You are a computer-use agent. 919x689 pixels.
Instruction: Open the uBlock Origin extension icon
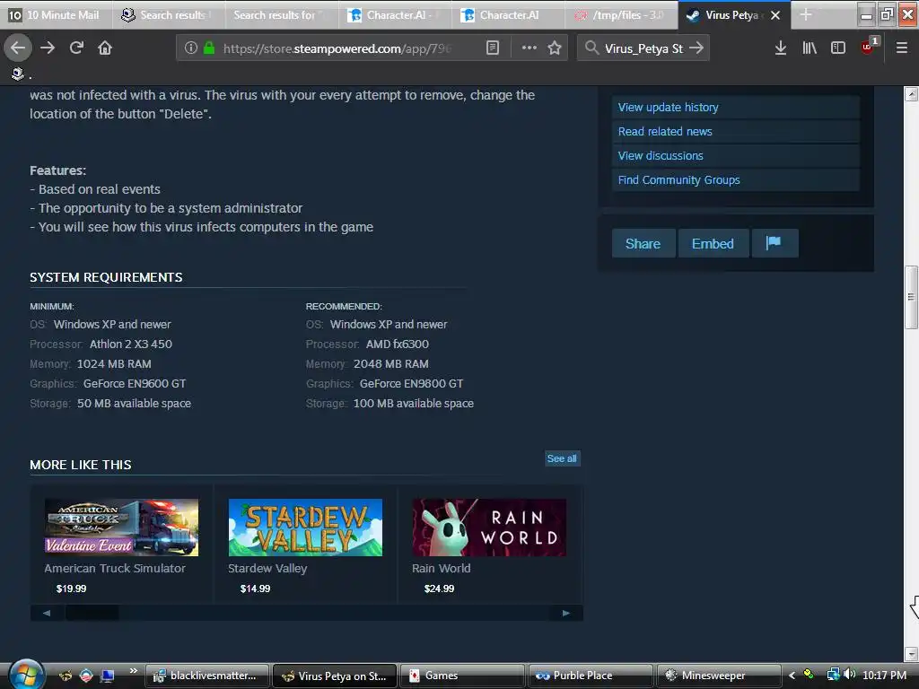pyautogui.click(x=868, y=47)
